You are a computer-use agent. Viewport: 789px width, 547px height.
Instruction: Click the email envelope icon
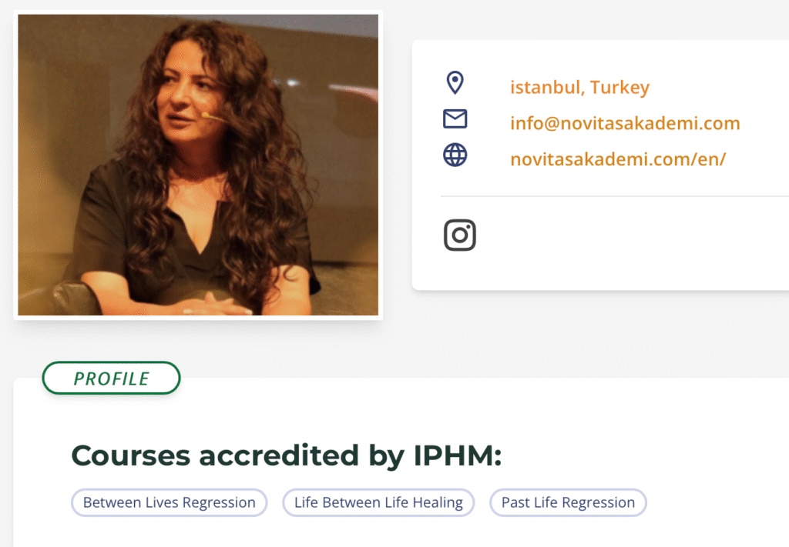pos(455,119)
